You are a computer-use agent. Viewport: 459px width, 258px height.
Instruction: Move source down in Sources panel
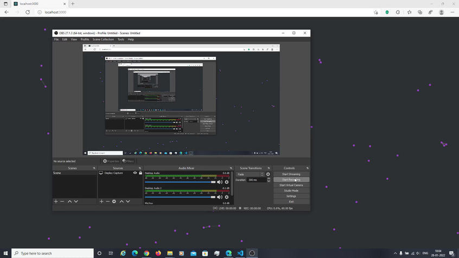click(x=128, y=201)
